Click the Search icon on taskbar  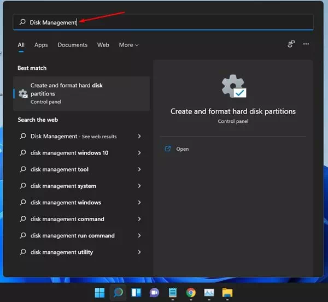(118, 293)
